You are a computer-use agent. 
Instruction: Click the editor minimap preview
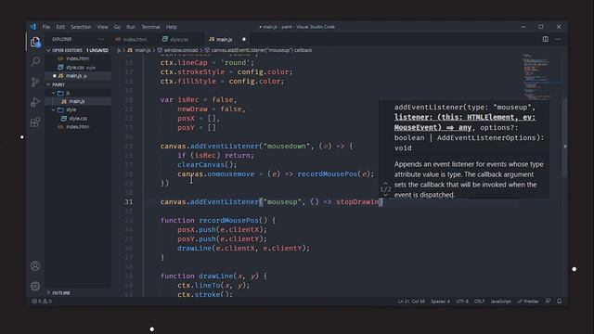point(540,76)
